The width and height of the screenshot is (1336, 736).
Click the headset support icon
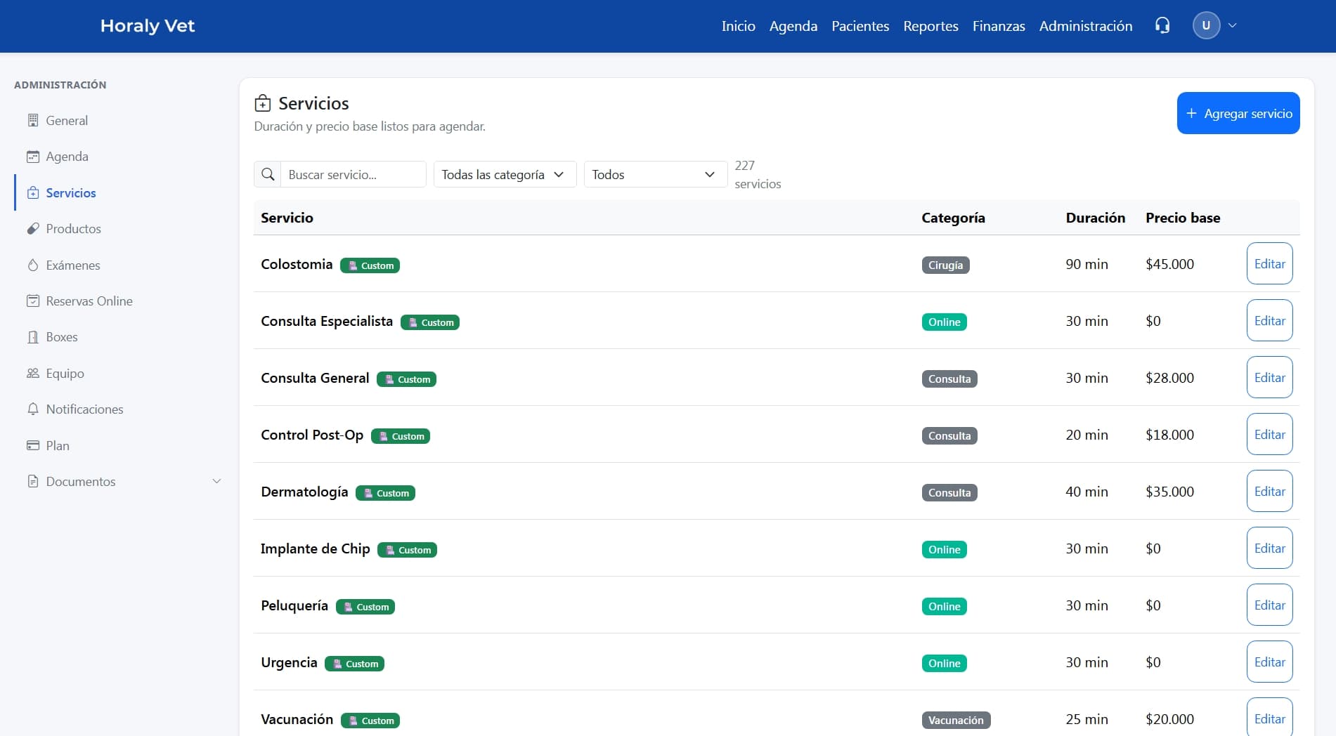click(x=1162, y=26)
